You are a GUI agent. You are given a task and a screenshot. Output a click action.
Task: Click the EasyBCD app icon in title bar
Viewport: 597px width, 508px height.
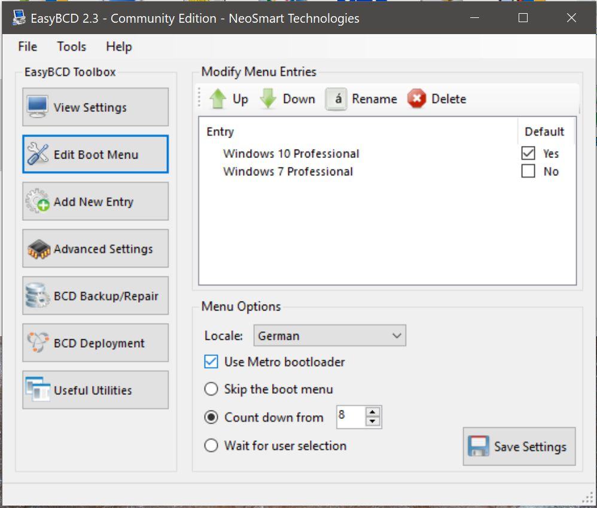(19, 17)
